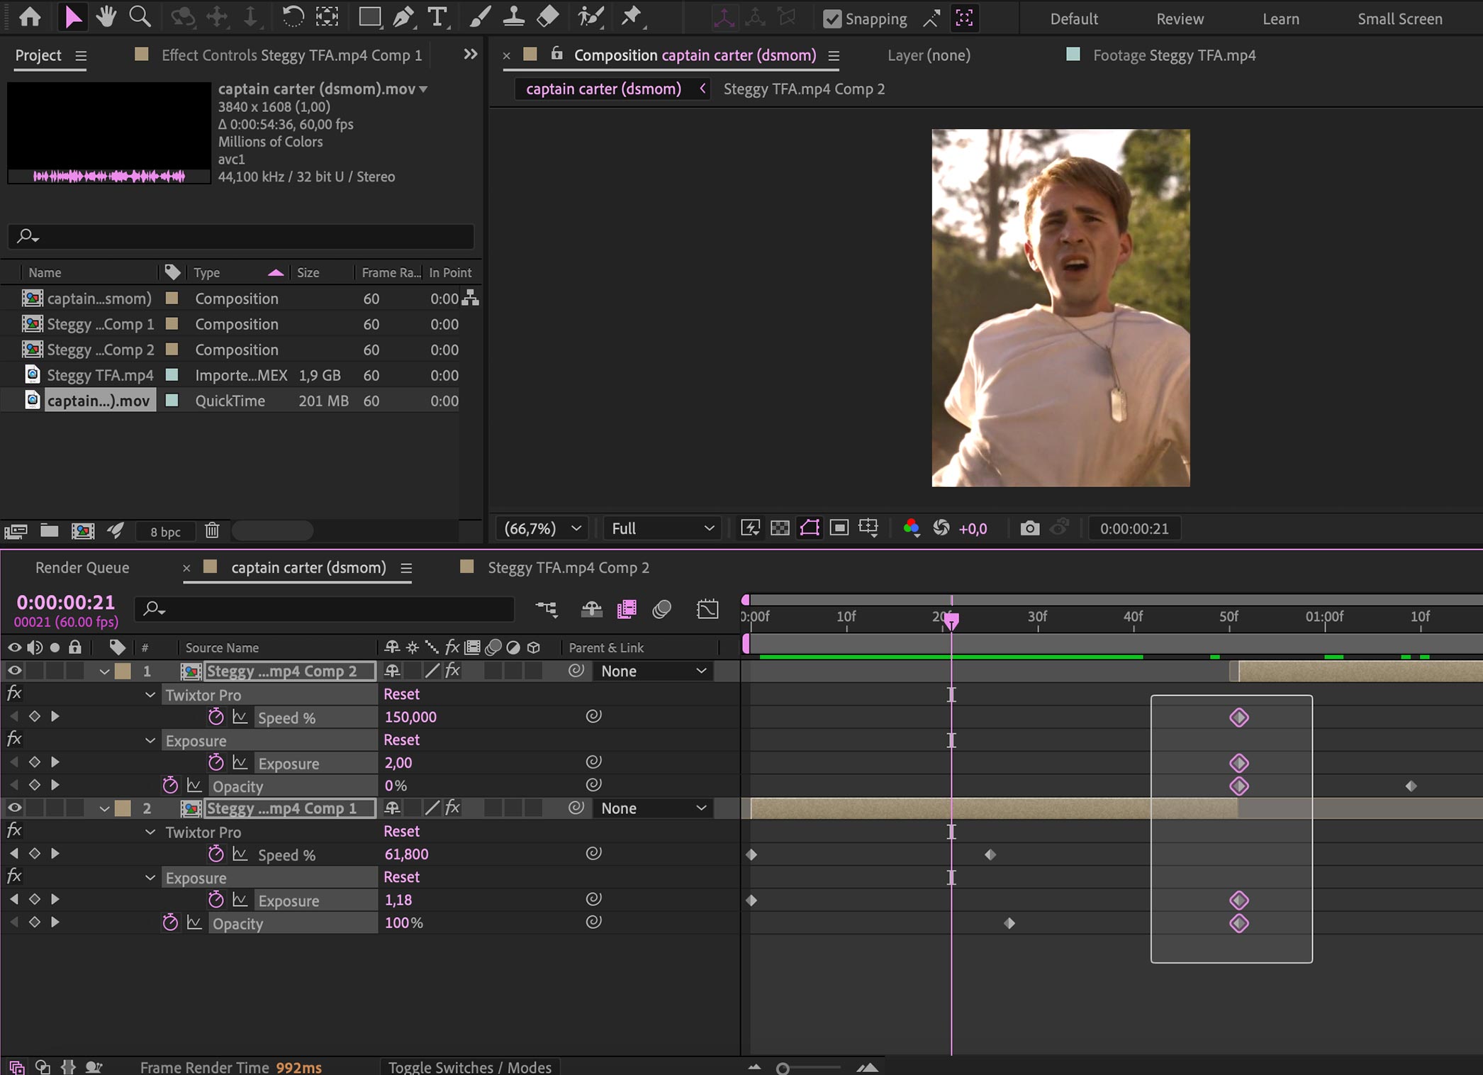Image resolution: width=1483 pixels, height=1075 pixels.
Task: Collapse layer 1 Steggy Comp 2 properties
Action: [x=104, y=671]
